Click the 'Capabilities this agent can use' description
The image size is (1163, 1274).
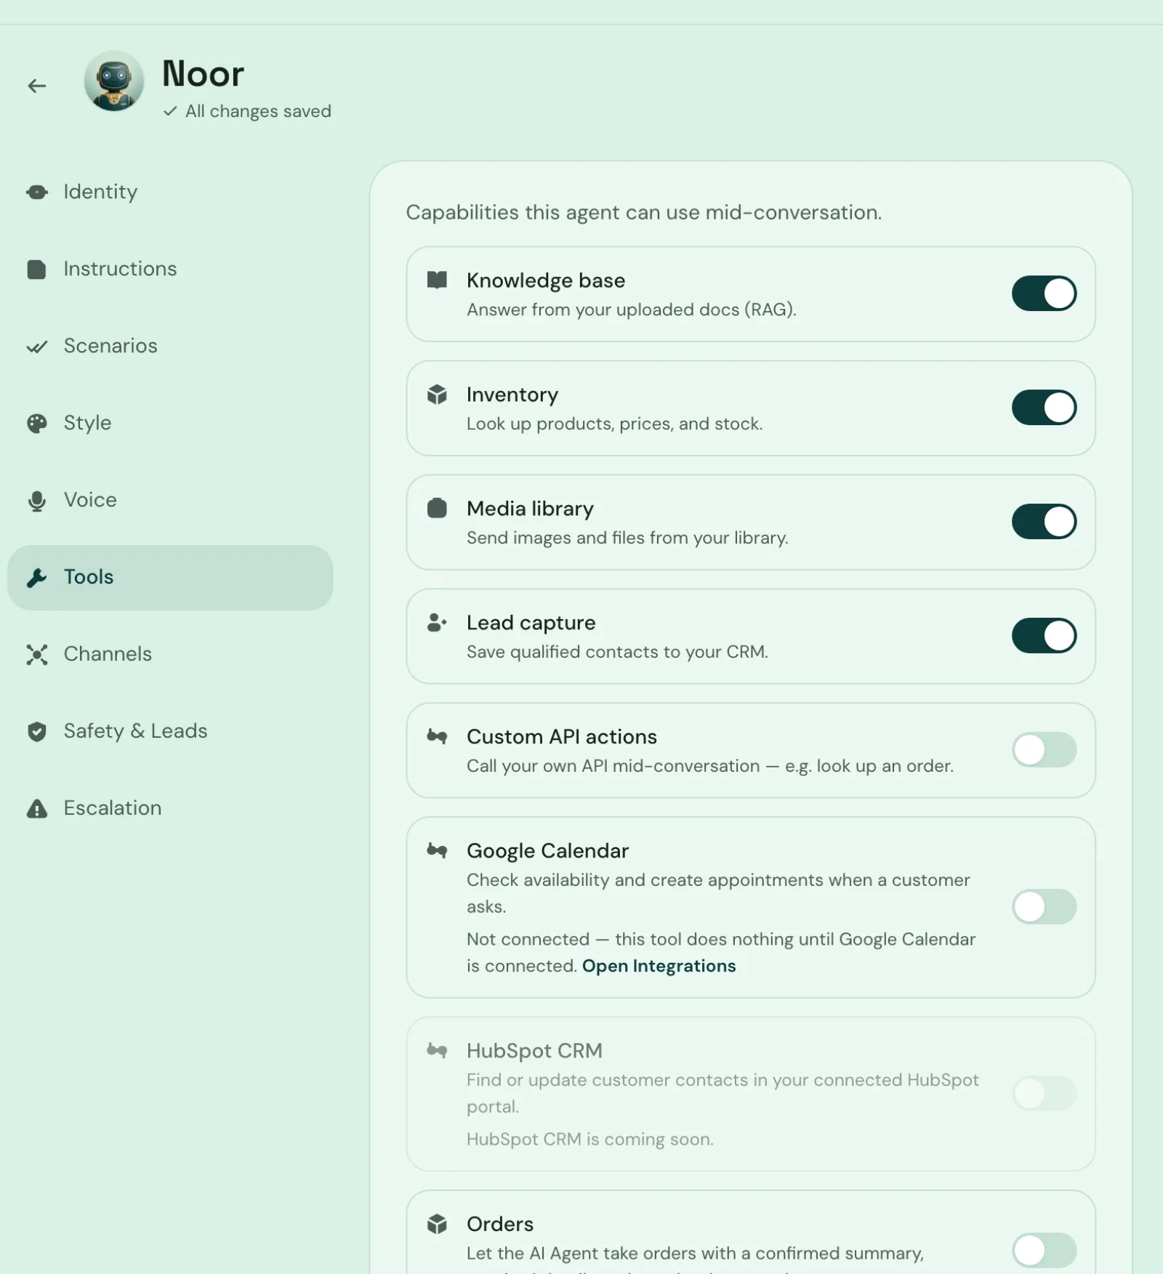coord(644,212)
